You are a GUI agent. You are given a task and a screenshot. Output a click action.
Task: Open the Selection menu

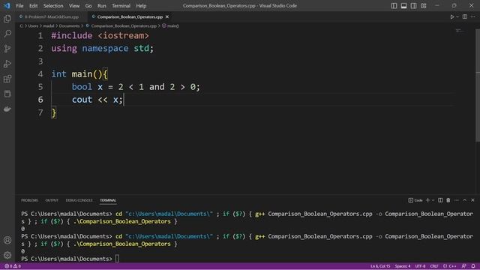(x=53, y=6)
